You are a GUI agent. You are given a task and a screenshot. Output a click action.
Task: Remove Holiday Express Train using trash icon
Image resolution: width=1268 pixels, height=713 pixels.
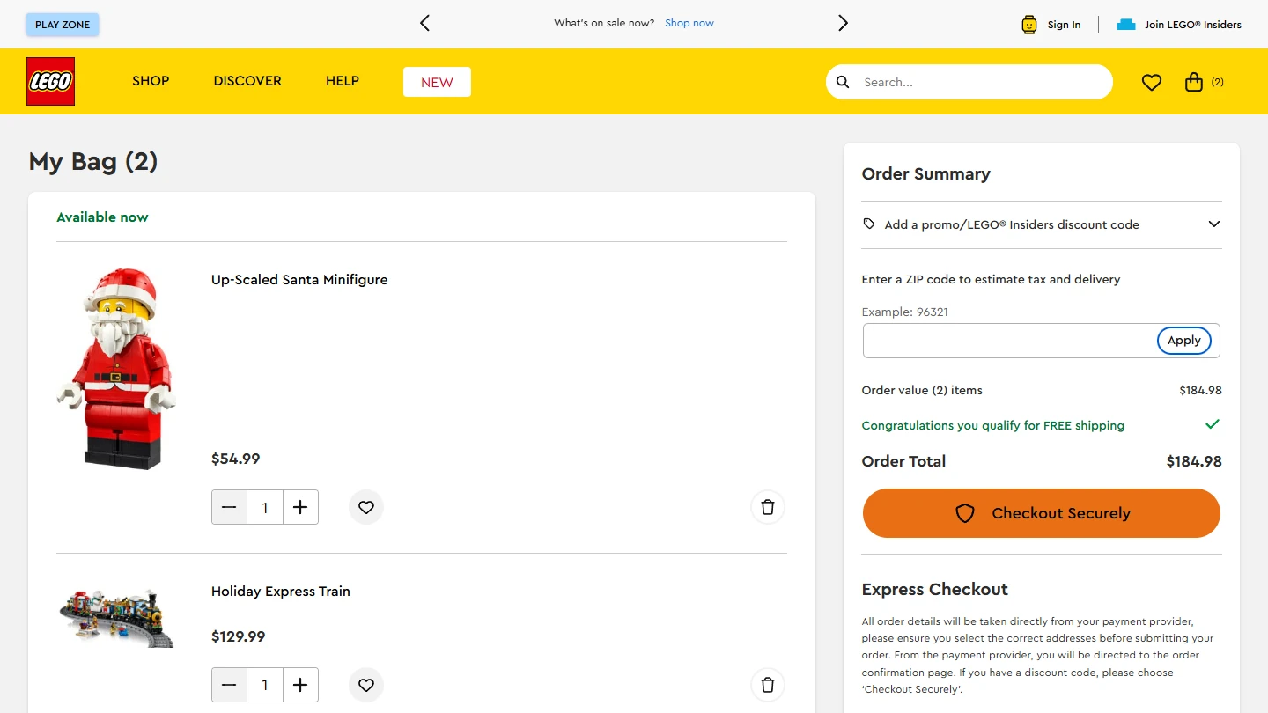point(767,685)
